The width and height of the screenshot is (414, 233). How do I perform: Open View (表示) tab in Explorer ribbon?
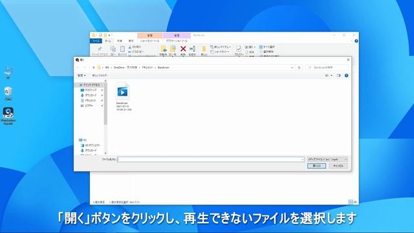point(131,41)
